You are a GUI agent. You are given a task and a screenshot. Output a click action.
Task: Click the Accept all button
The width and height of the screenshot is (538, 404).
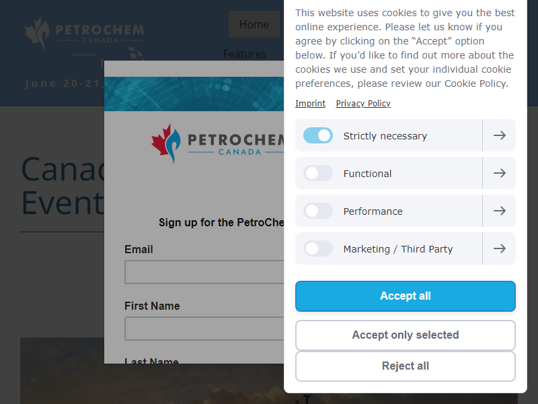pos(406,296)
